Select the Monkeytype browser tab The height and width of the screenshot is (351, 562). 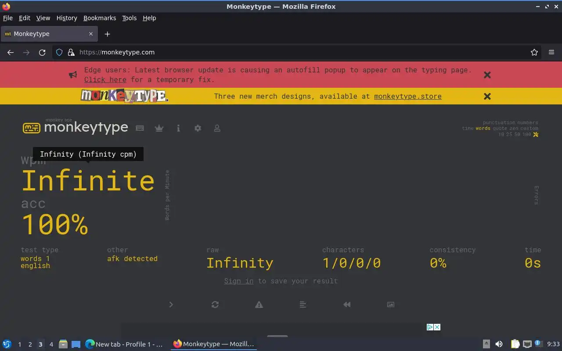[49, 34]
